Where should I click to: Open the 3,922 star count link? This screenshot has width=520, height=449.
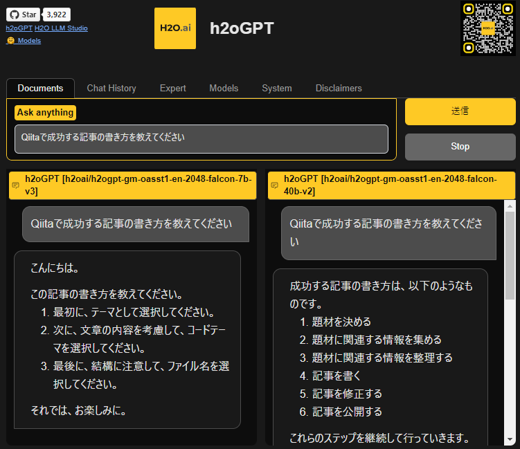tap(56, 15)
